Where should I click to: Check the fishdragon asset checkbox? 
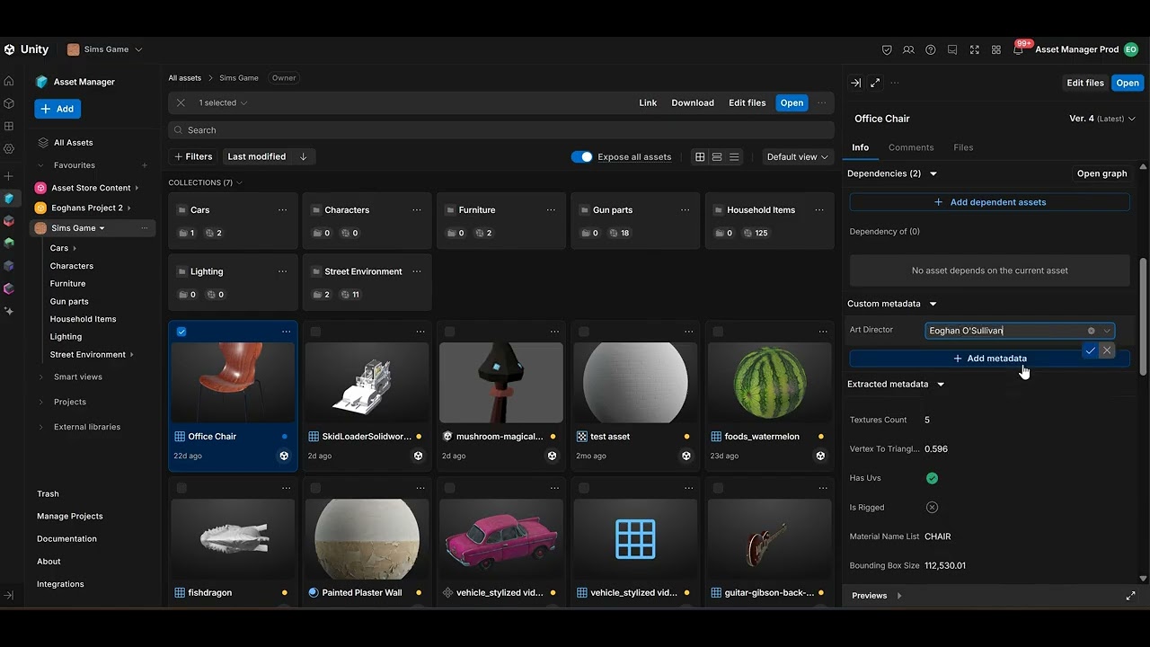(181, 488)
